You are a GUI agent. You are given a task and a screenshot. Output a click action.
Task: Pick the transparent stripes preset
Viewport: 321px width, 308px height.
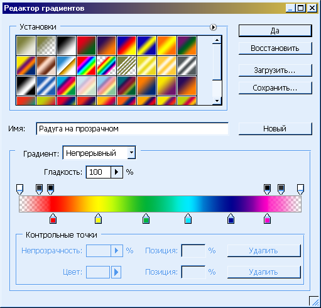point(126,65)
